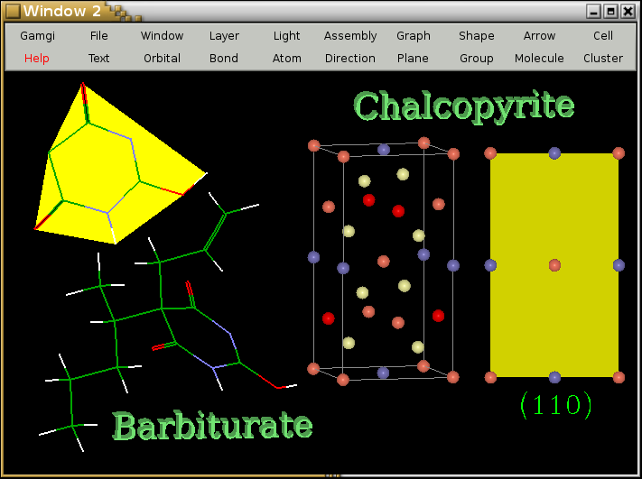Open the Orbital menu
The height and width of the screenshot is (479, 642).
tap(162, 59)
